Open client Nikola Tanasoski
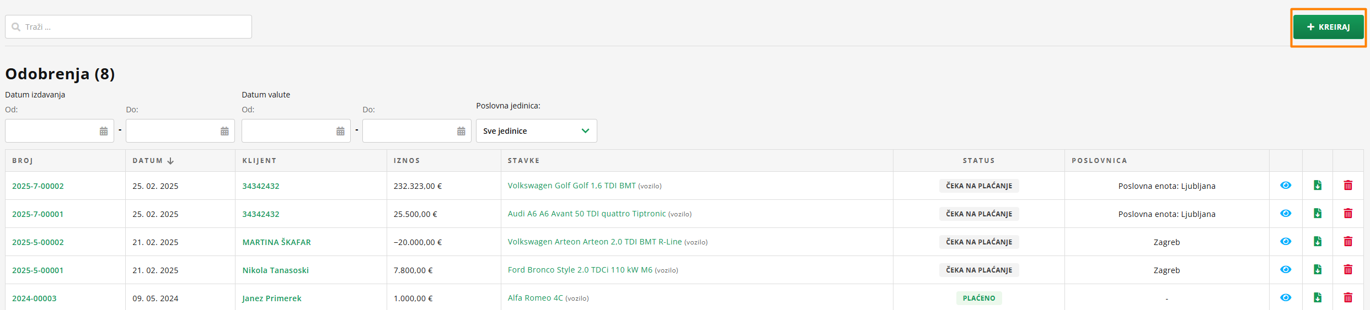This screenshot has width=1370, height=310. click(x=275, y=270)
